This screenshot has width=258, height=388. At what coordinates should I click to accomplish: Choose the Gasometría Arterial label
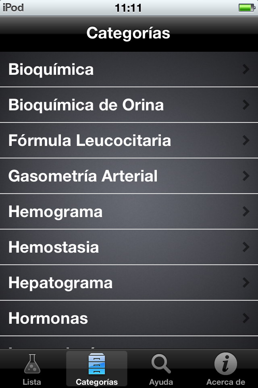83,176
